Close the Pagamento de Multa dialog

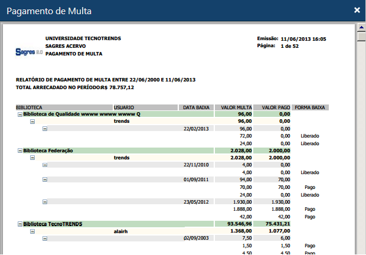[x=357, y=10]
